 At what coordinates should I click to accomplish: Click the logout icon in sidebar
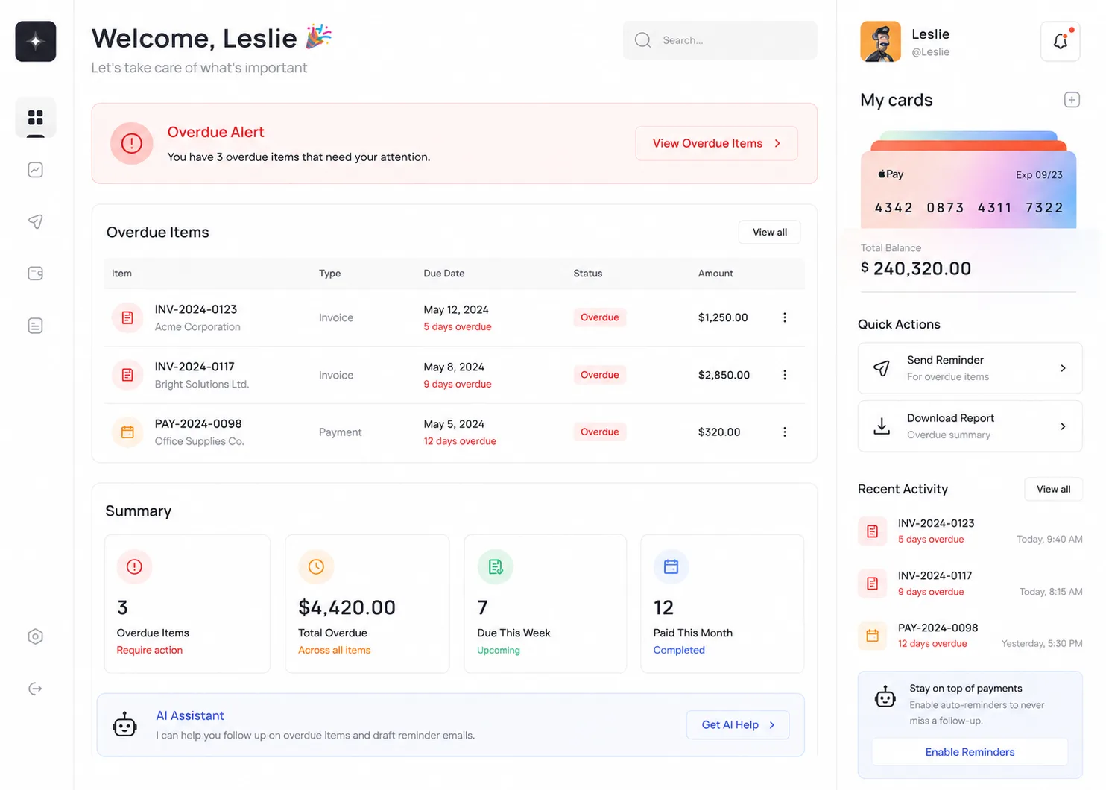click(x=35, y=689)
